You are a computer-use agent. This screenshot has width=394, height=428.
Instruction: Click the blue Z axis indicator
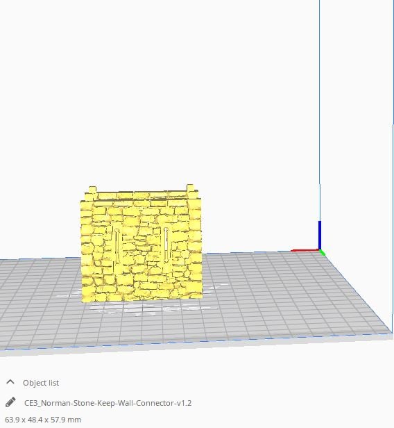tap(320, 235)
